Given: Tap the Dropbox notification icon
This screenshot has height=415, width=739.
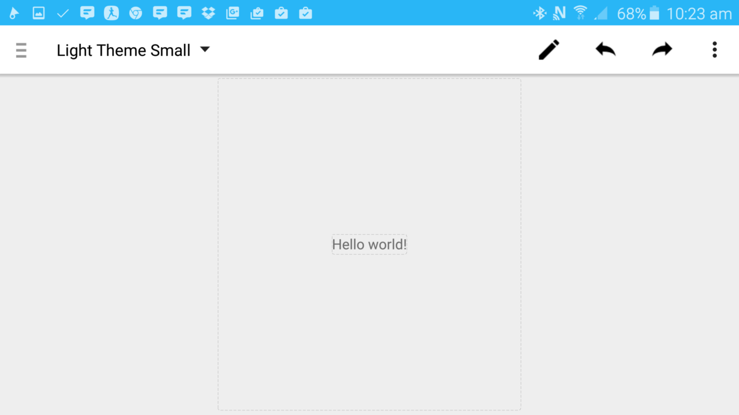Looking at the screenshot, I should [x=208, y=13].
